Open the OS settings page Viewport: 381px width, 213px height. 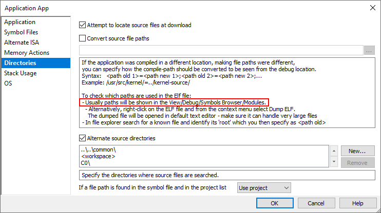coord(8,83)
